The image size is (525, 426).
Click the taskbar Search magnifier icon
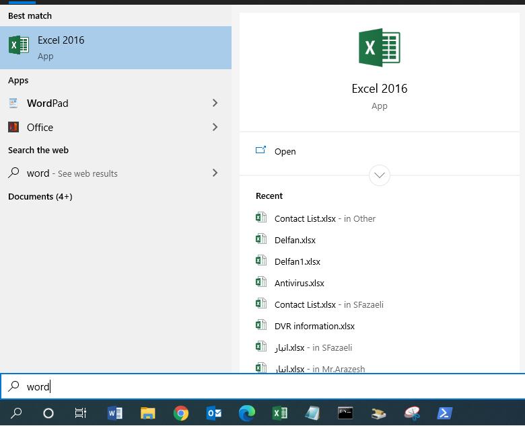pyautogui.click(x=15, y=413)
